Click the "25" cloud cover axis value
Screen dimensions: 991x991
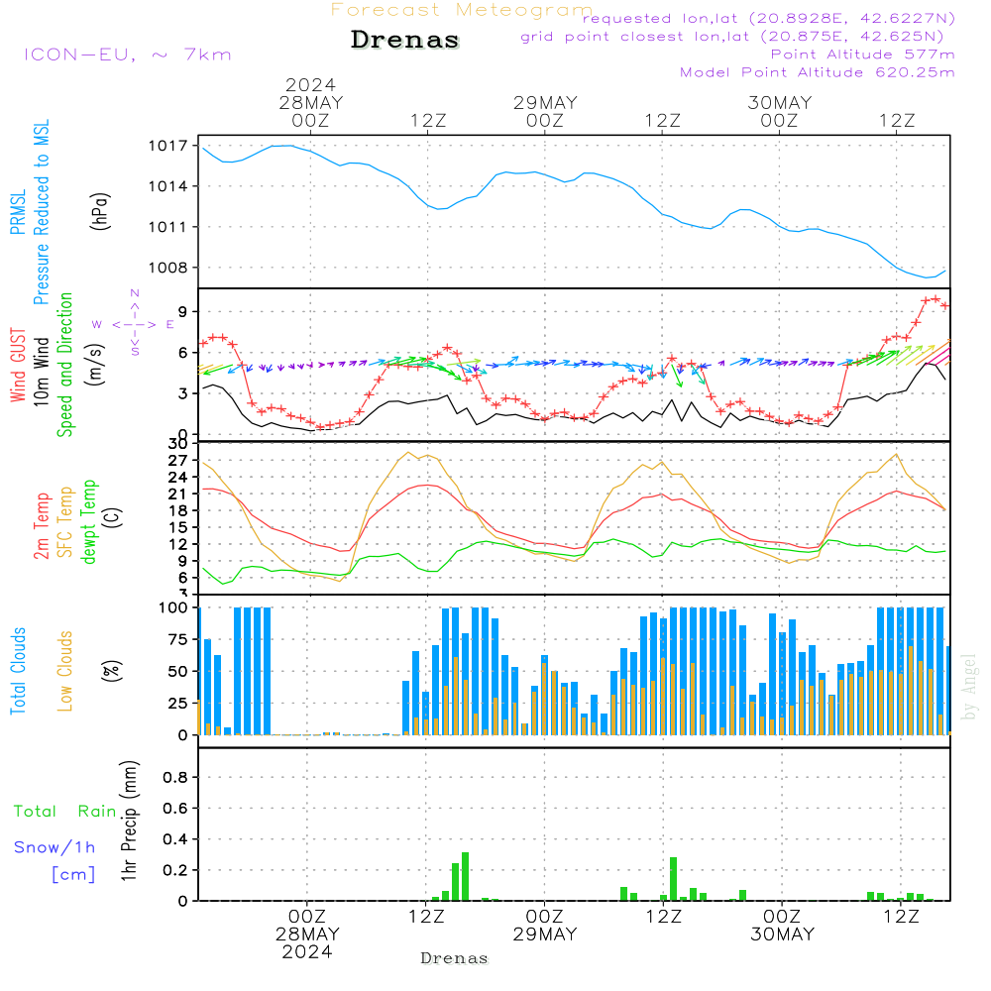178,704
